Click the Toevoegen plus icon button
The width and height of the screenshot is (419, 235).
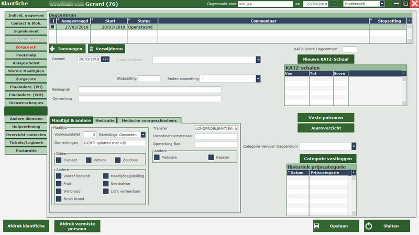point(53,49)
